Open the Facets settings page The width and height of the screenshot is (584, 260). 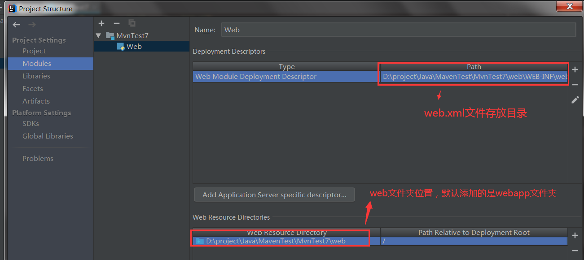coord(33,88)
